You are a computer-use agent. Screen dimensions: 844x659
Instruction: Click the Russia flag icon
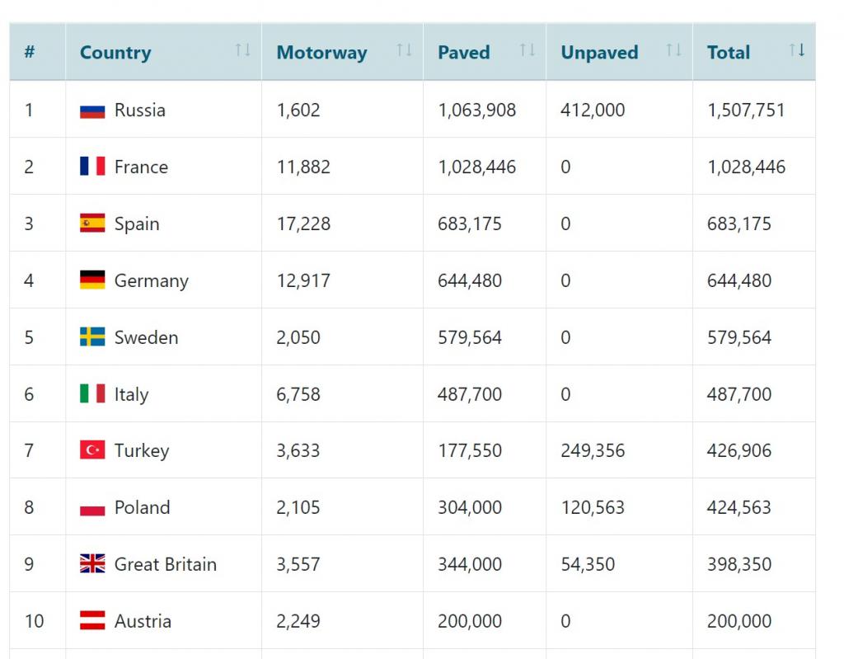coord(92,111)
